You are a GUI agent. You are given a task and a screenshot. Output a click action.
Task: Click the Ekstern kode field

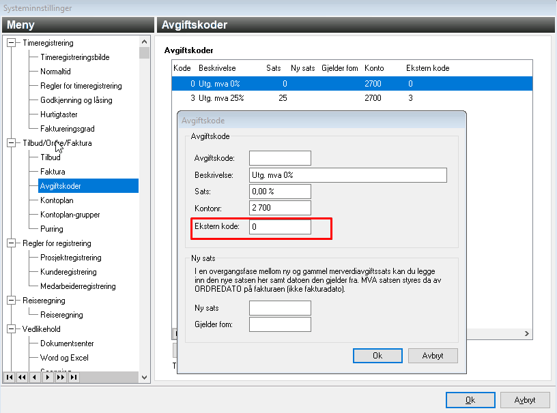280,227
